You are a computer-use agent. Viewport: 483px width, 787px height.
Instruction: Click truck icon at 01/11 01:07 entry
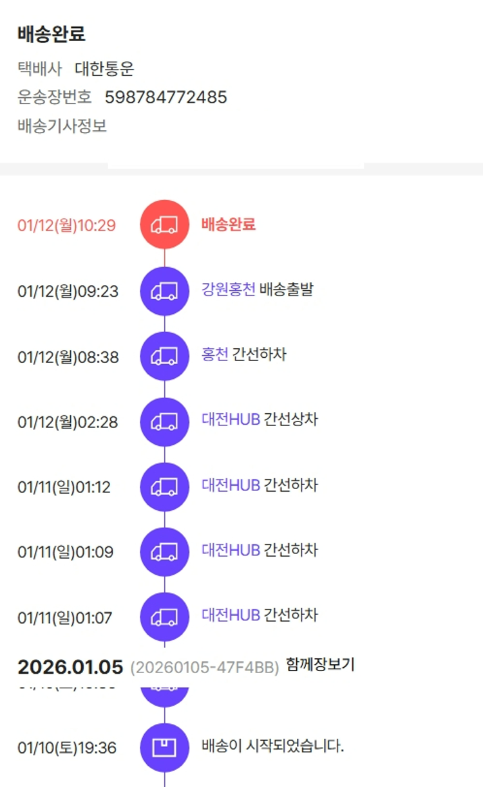click(x=164, y=617)
